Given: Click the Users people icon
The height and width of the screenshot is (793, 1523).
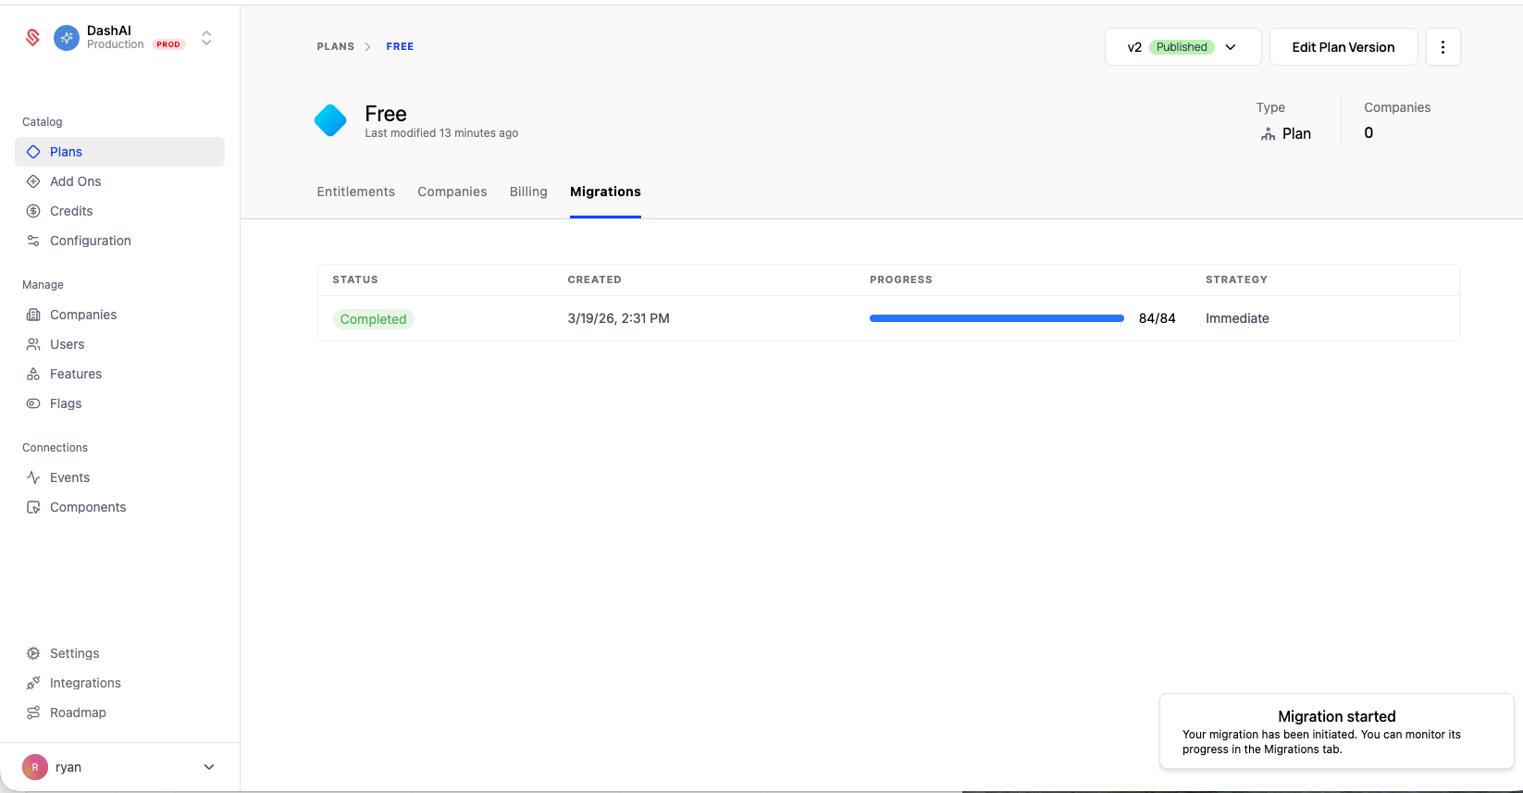Looking at the screenshot, I should tap(33, 344).
